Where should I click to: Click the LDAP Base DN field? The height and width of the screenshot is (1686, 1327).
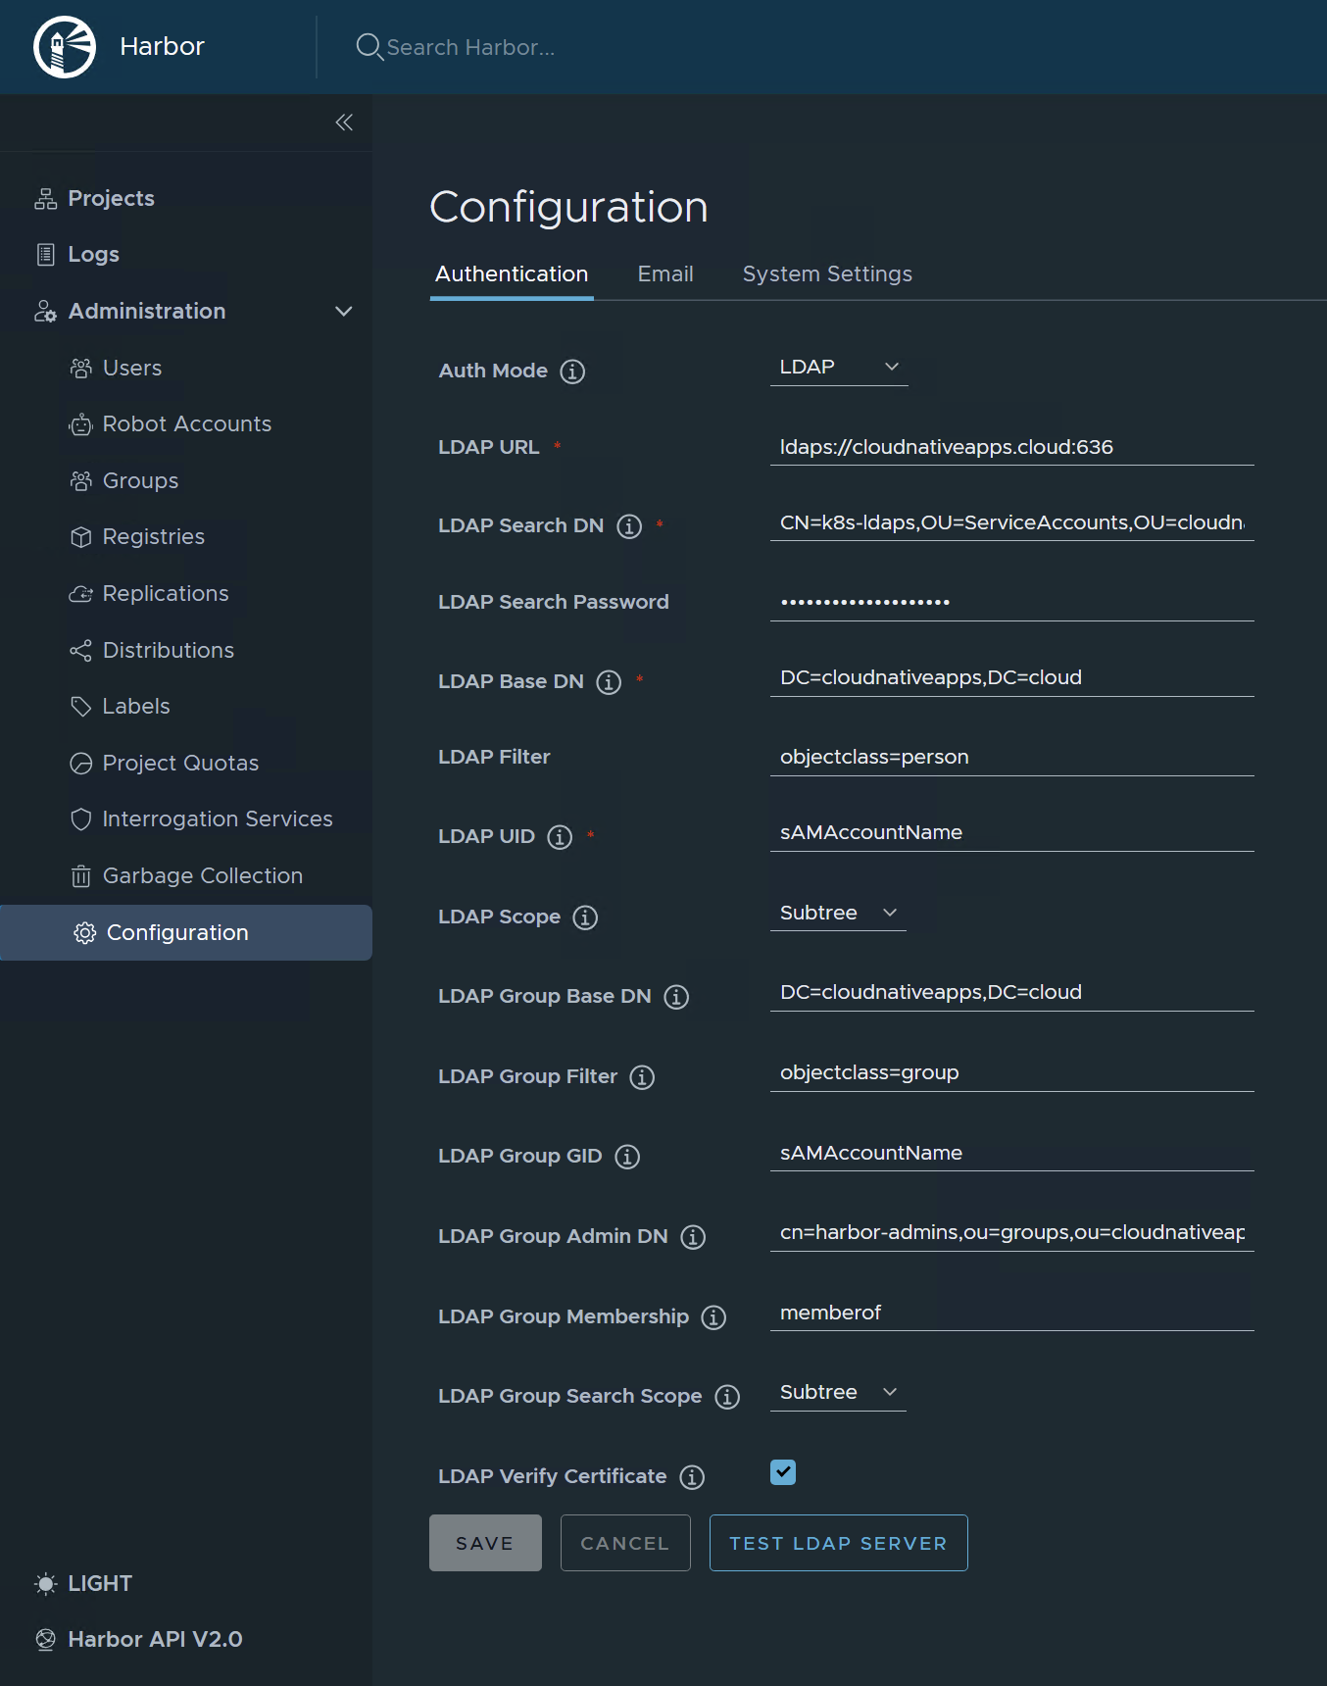[1012, 678]
